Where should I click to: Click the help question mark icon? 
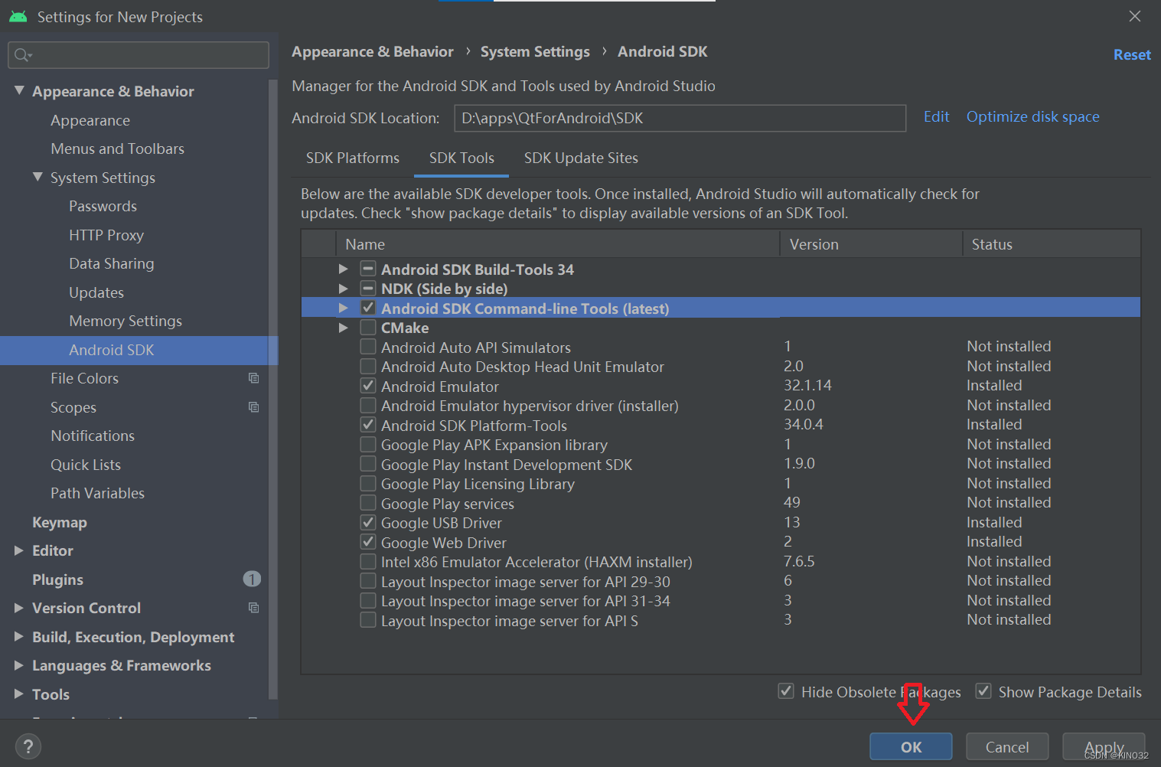point(28,746)
